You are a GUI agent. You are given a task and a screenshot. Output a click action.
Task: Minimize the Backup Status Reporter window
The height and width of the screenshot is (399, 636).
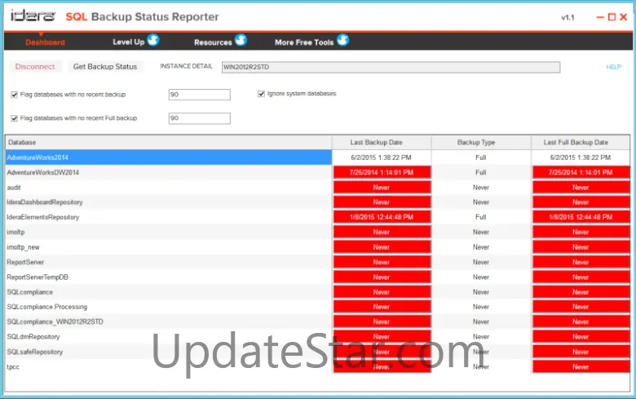(600, 17)
